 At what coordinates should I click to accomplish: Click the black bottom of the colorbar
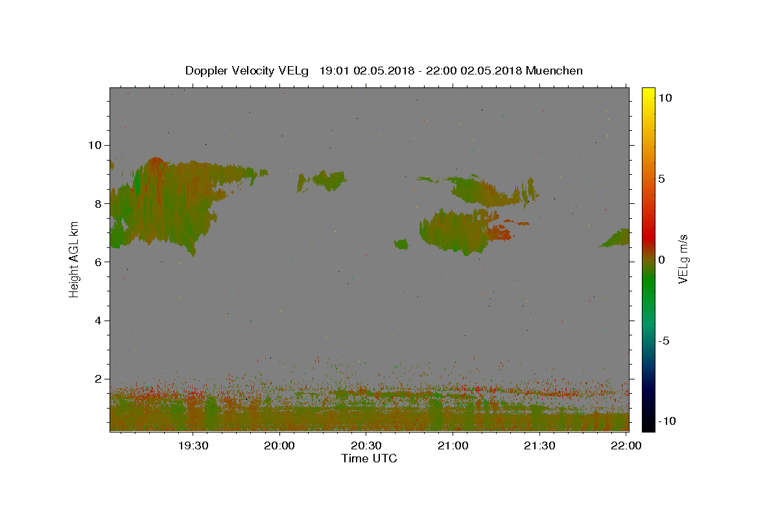648,424
